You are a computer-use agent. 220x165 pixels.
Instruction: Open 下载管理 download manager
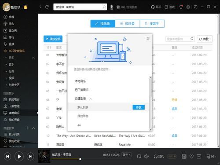point(11,106)
